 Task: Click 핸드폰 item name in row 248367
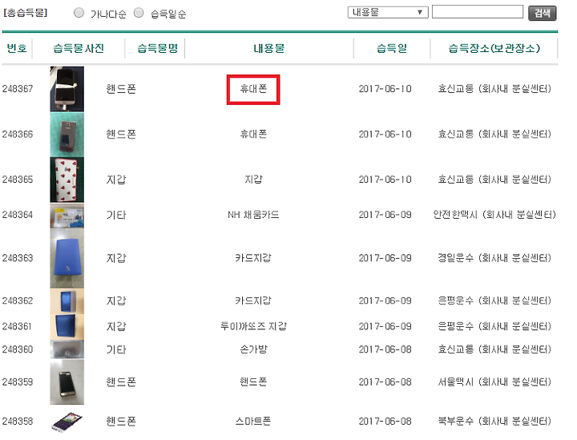tap(121, 89)
